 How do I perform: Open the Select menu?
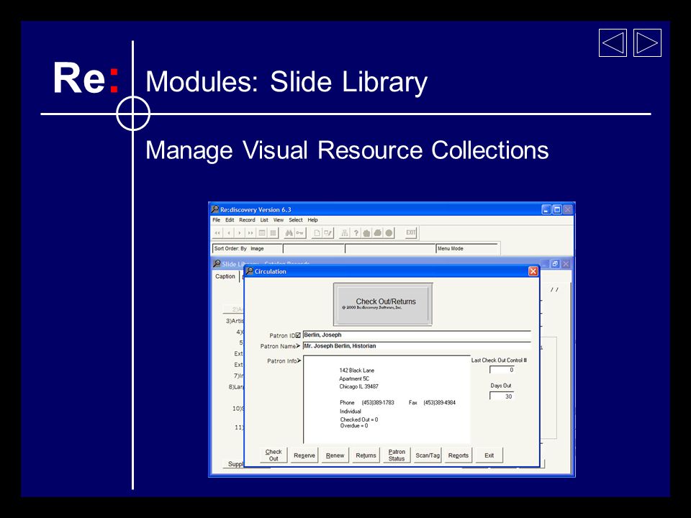296,220
